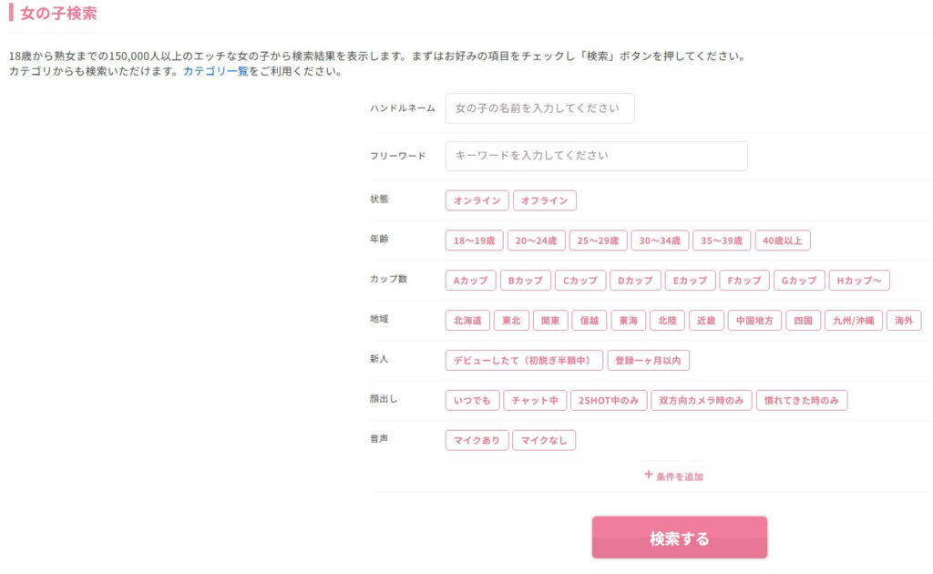
Task: Enable the 九州/沖縄 region filter
Action: [x=853, y=321]
